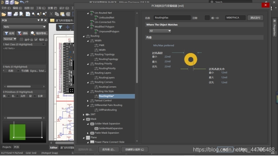Close the PCB panel with its X

click(x=45, y=20)
